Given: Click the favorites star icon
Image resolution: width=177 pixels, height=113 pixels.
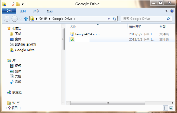Looking at the screenshot, I should (x=9, y=28).
